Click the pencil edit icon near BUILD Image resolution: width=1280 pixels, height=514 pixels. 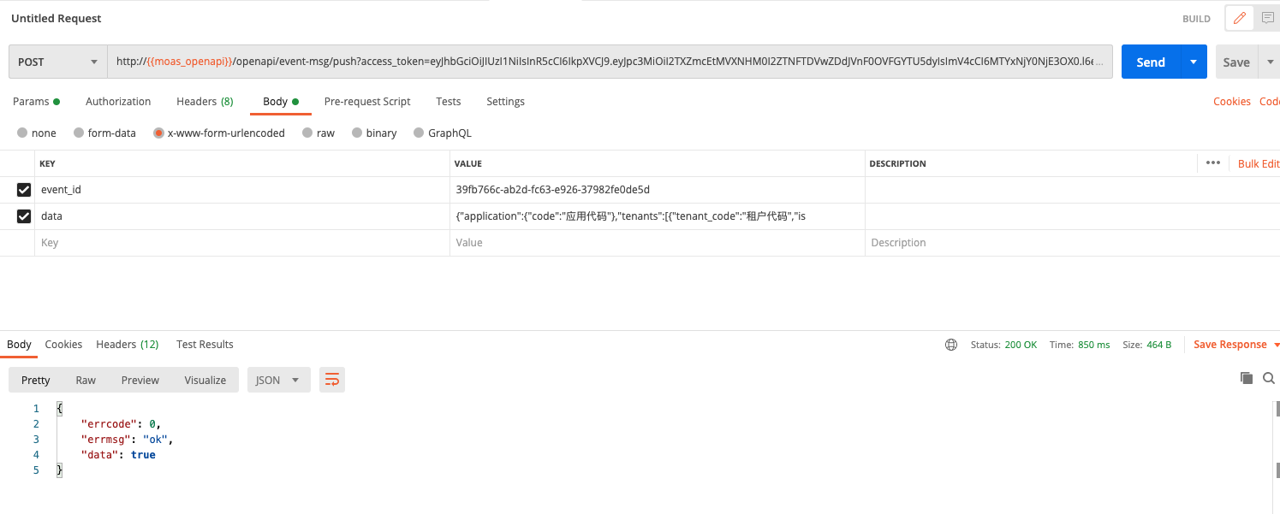(x=1239, y=18)
